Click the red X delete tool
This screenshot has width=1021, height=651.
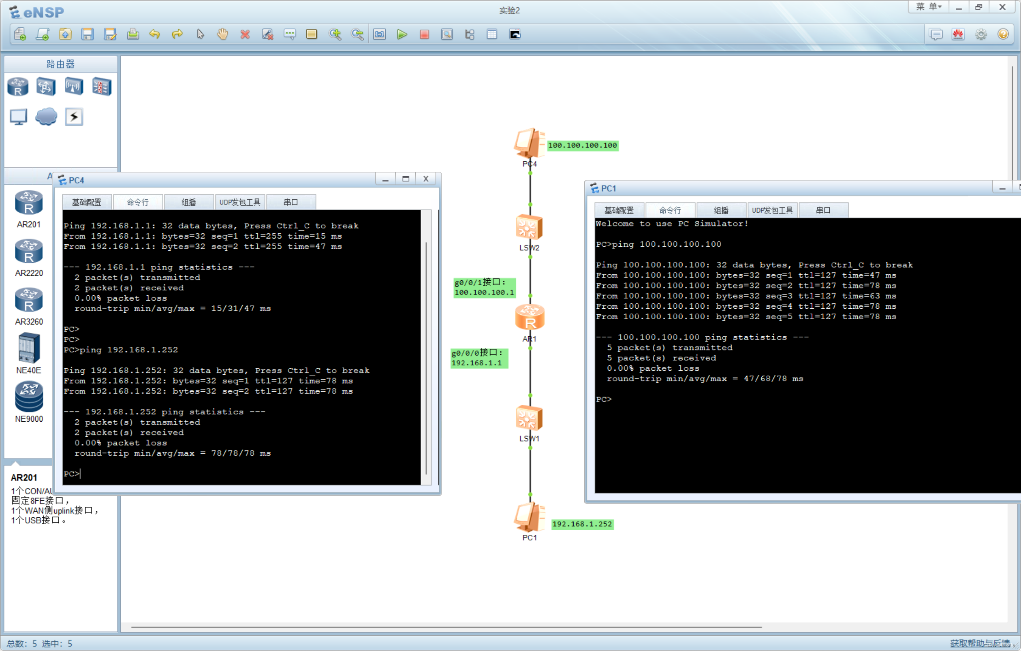(245, 34)
